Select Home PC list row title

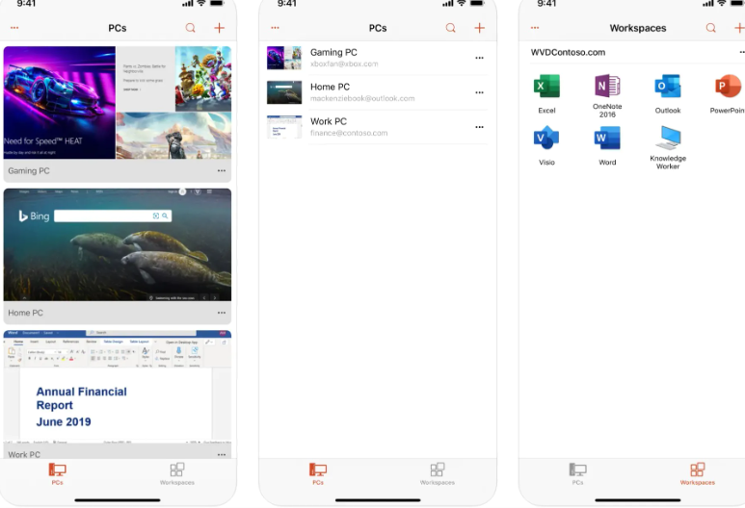click(x=330, y=87)
